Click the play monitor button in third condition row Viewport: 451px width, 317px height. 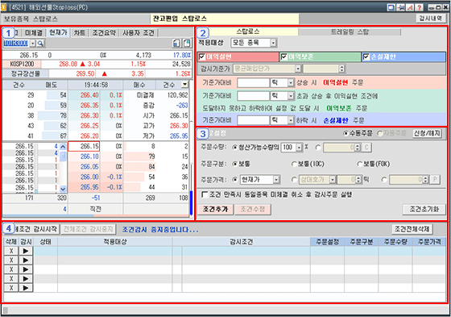point(26,269)
